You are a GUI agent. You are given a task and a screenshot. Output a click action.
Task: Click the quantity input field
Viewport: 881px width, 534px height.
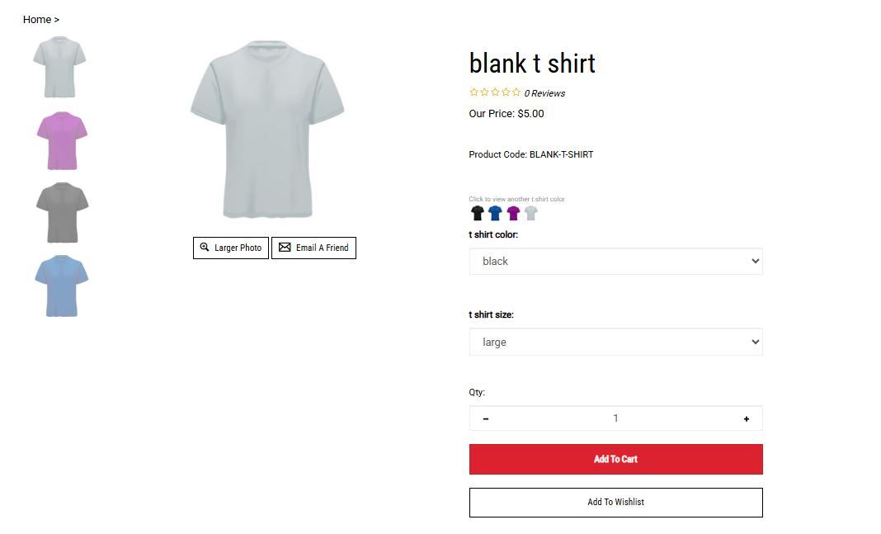615,418
